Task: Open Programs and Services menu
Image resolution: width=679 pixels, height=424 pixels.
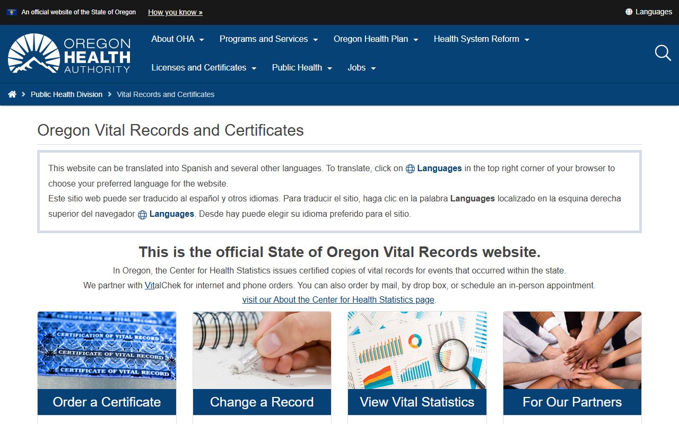Action: coord(269,39)
